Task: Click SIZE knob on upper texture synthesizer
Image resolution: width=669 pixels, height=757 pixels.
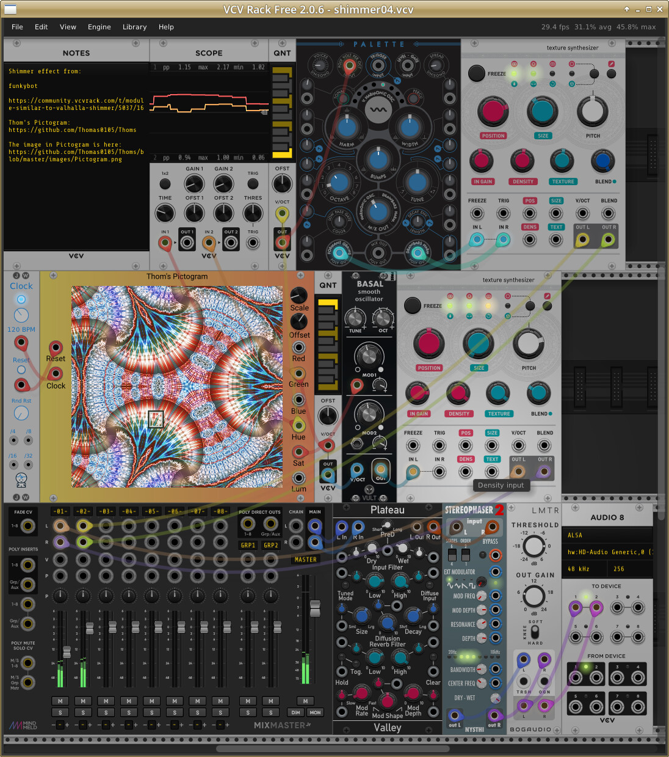Action: point(542,111)
